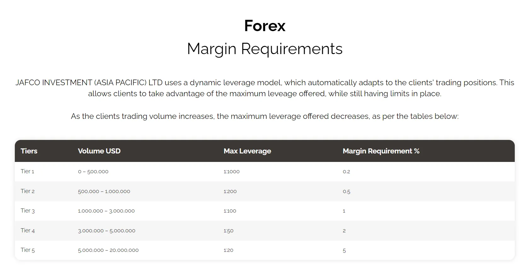The image size is (528, 266).
Task: Click the Margin Requirements subtitle
Action: click(265, 49)
